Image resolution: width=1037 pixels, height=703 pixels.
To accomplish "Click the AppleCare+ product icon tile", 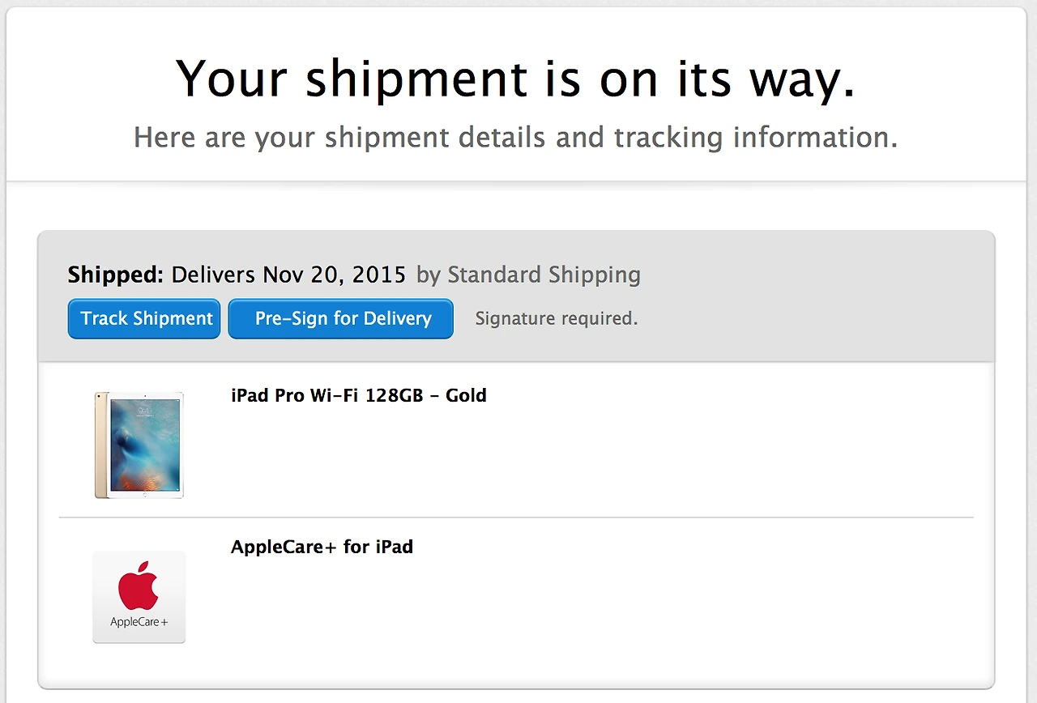I will point(139,597).
